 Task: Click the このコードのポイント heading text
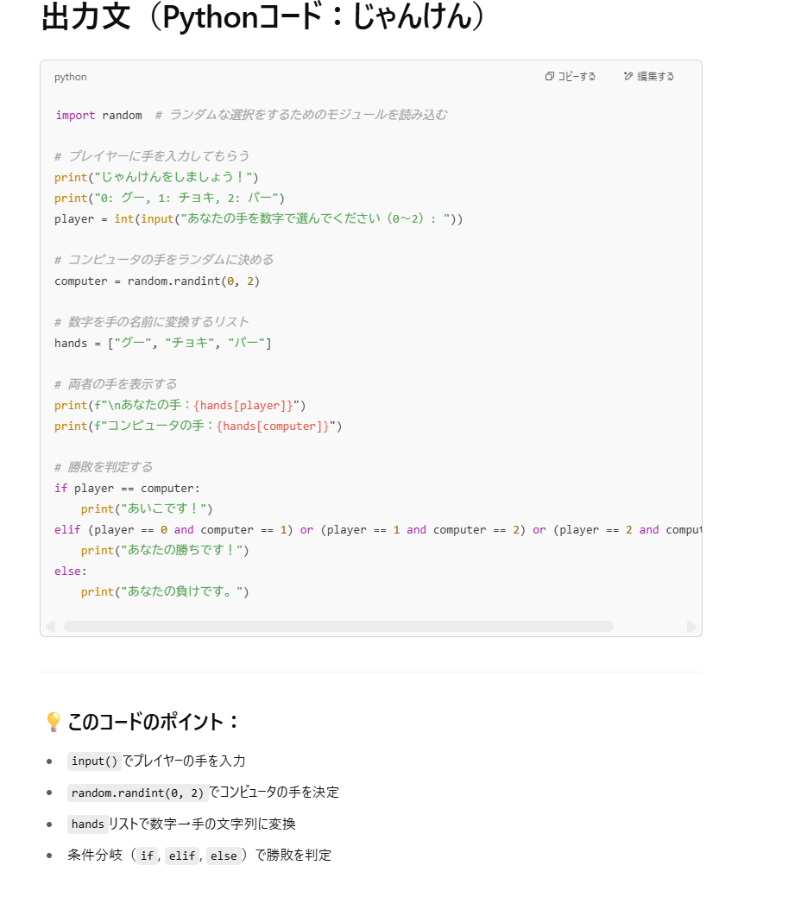pos(153,722)
